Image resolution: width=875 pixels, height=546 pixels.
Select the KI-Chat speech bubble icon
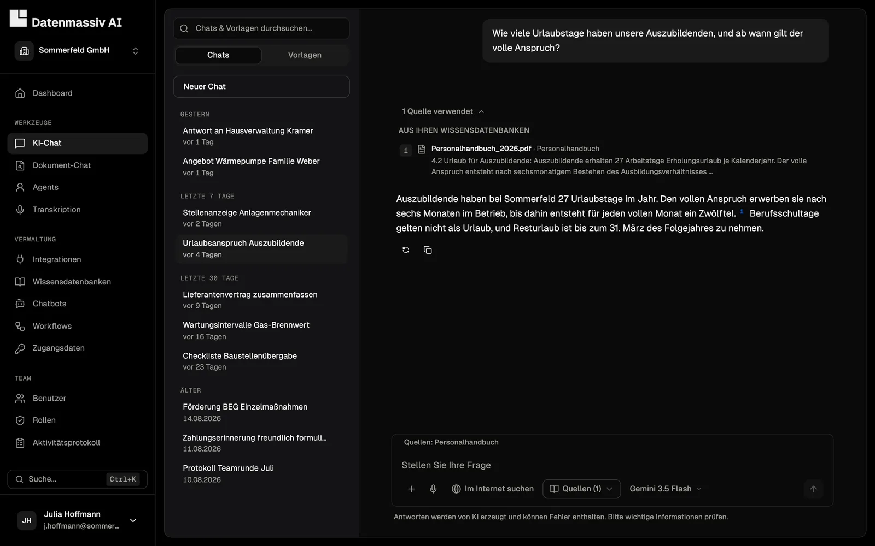coord(20,143)
